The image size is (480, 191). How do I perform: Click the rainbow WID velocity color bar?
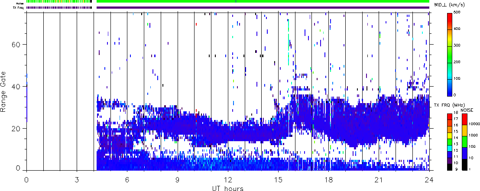point(450,55)
